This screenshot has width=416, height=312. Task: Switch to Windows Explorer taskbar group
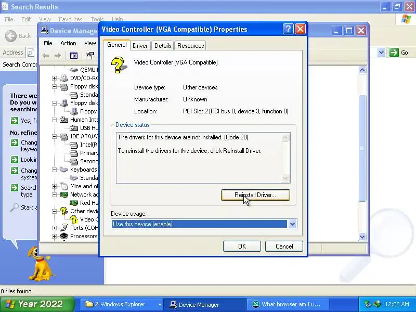pyautogui.click(x=123, y=304)
